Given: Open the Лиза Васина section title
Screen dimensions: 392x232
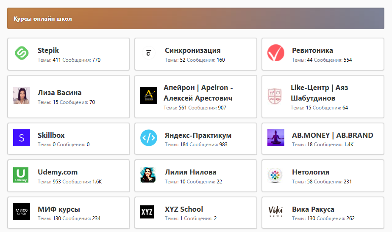Looking at the screenshot, I should 59,93.
